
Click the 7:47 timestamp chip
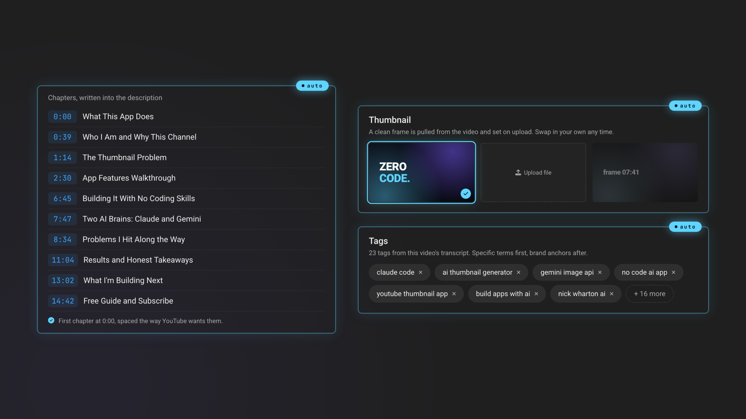tap(62, 219)
